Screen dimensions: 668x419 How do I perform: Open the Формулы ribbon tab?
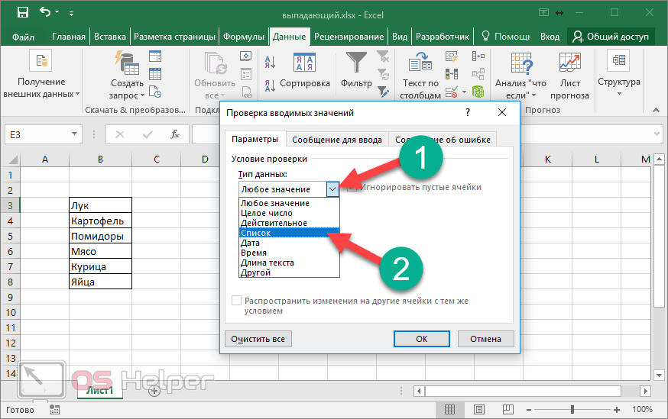[243, 37]
